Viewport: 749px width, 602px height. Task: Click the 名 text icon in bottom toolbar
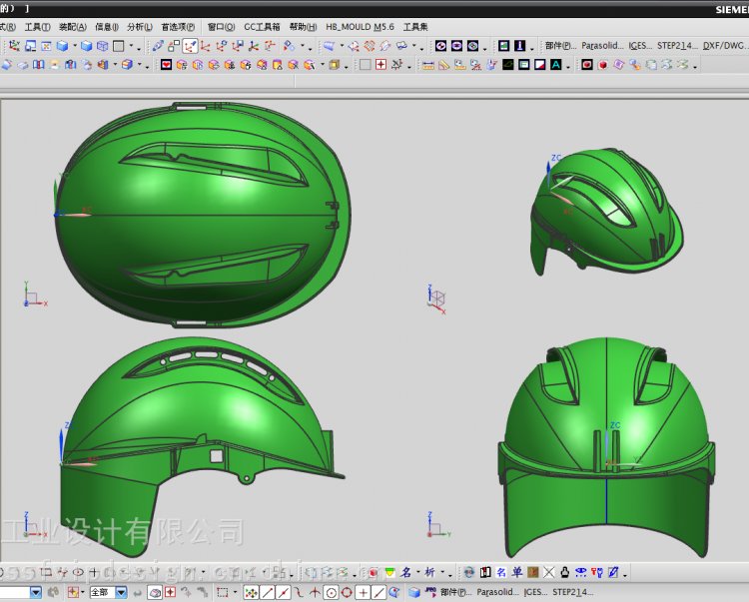coord(406,573)
